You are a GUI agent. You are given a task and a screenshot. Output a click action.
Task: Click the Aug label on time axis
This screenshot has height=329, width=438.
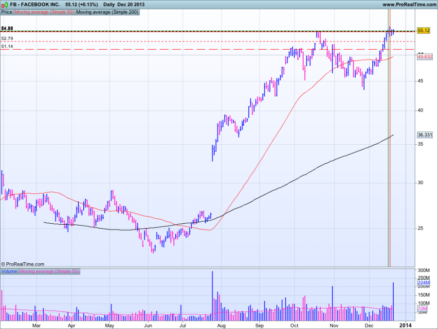221,326
